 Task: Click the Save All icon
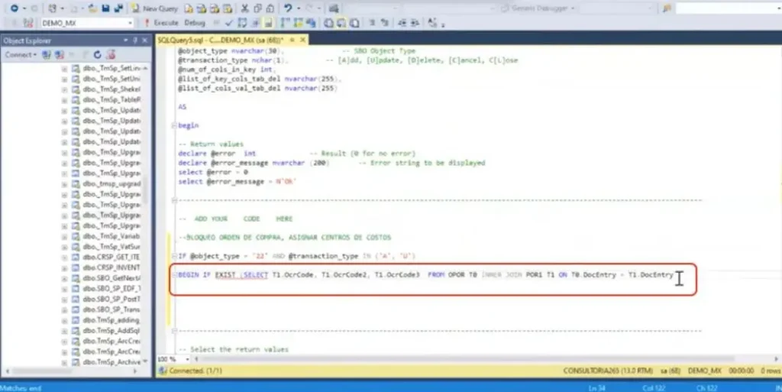[118, 8]
